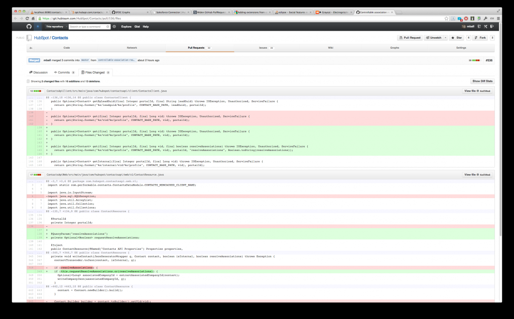Image resolution: width=514 pixels, height=319 pixels.
Task: Bookmark this page with the star icon
Action: click(x=446, y=19)
